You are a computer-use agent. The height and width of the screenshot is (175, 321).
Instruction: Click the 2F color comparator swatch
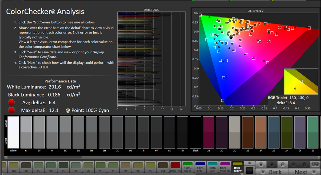(261, 132)
